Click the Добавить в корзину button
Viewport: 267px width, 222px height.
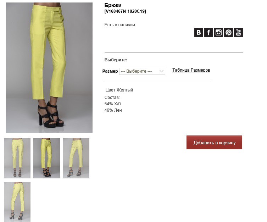pyautogui.click(x=214, y=143)
